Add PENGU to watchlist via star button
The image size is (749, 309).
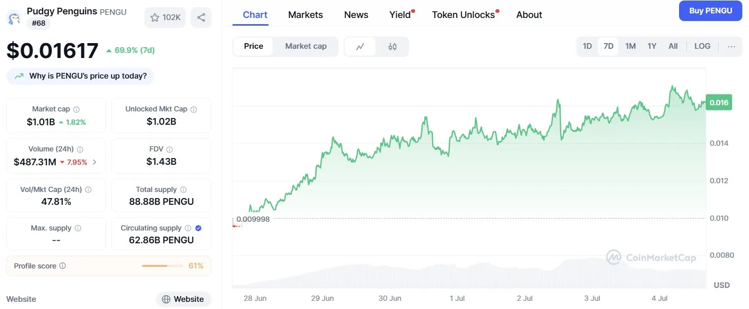pyautogui.click(x=165, y=17)
